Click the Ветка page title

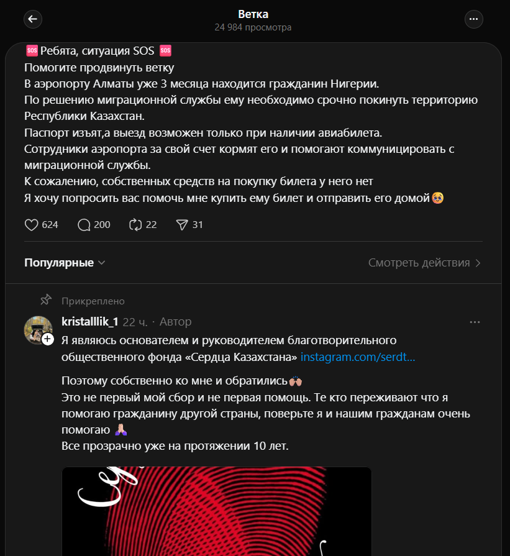click(253, 14)
